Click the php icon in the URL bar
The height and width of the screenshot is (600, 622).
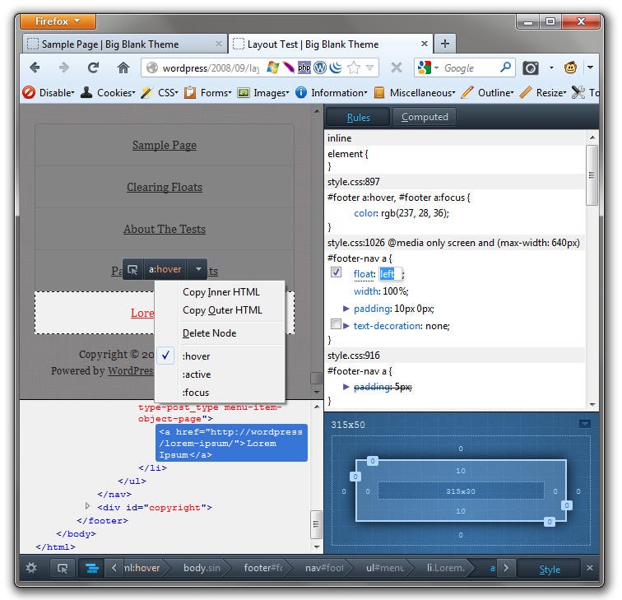[304, 67]
